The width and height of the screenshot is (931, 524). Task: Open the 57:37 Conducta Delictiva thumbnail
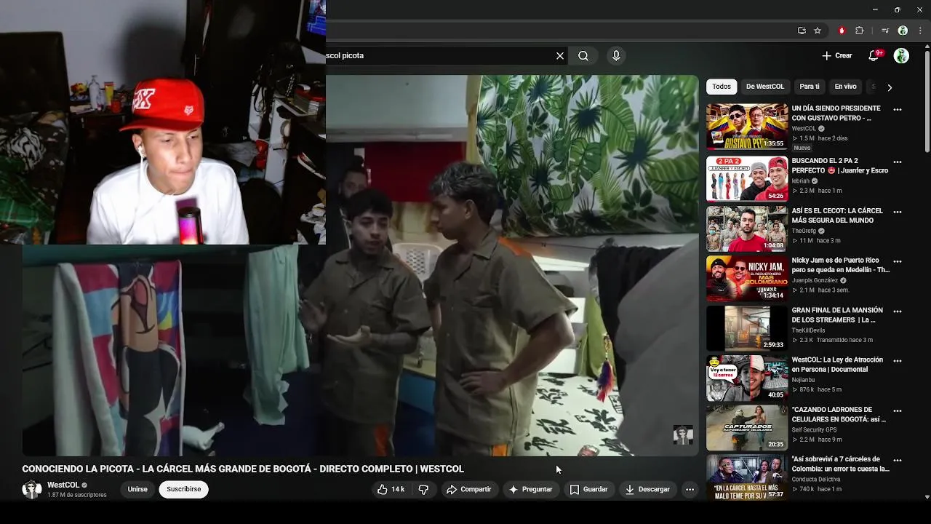[x=747, y=477]
